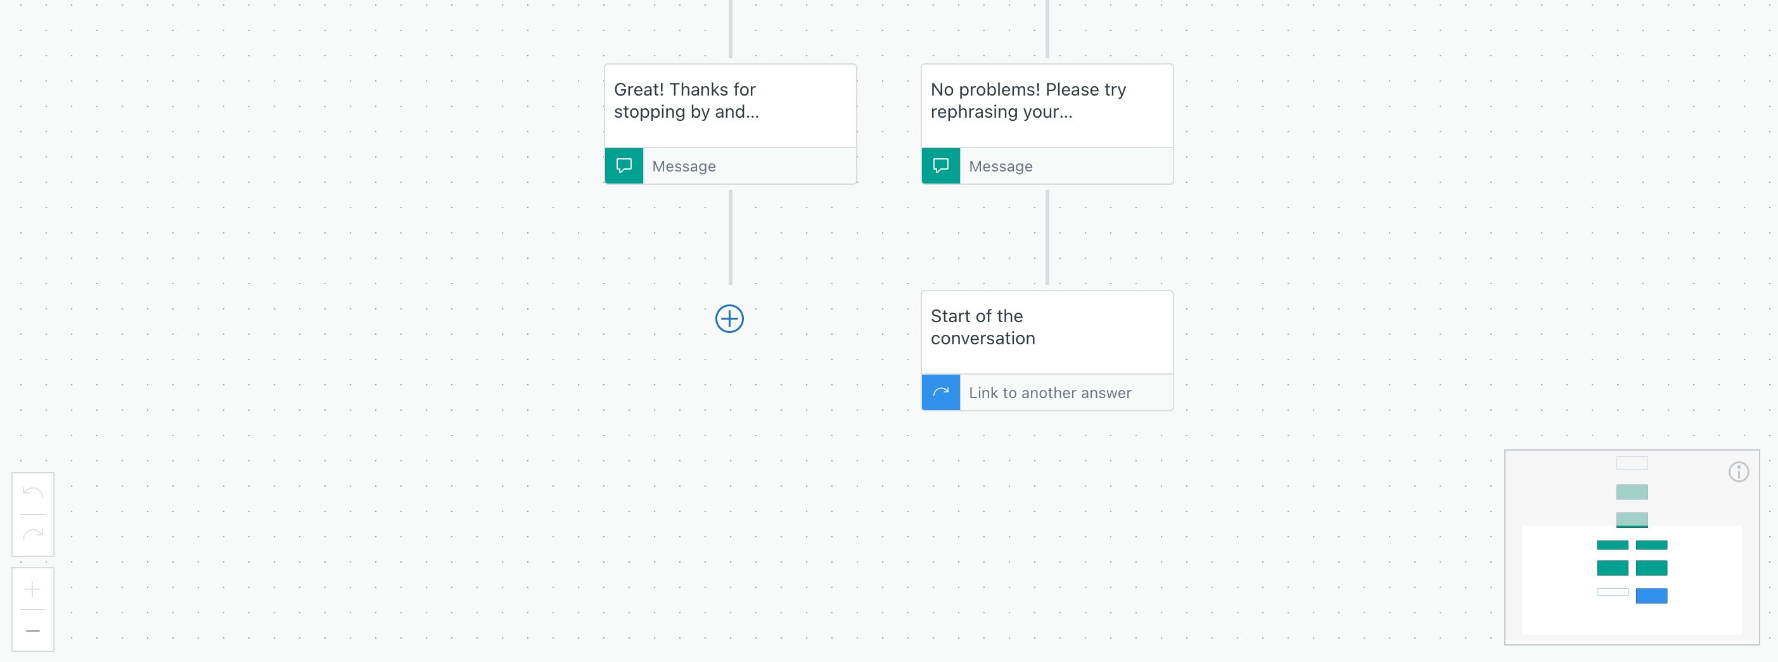Click the blue node thumbnail in the minimap
The height and width of the screenshot is (662, 1778).
[1652, 596]
